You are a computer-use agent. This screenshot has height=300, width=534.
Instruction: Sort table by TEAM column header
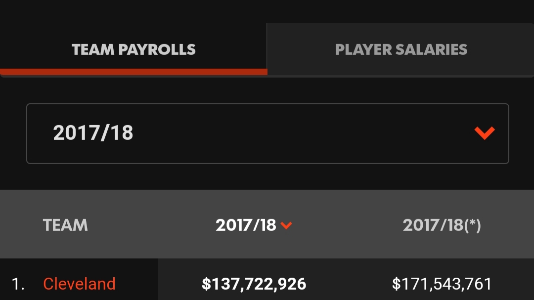pyautogui.click(x=65, y=225)
